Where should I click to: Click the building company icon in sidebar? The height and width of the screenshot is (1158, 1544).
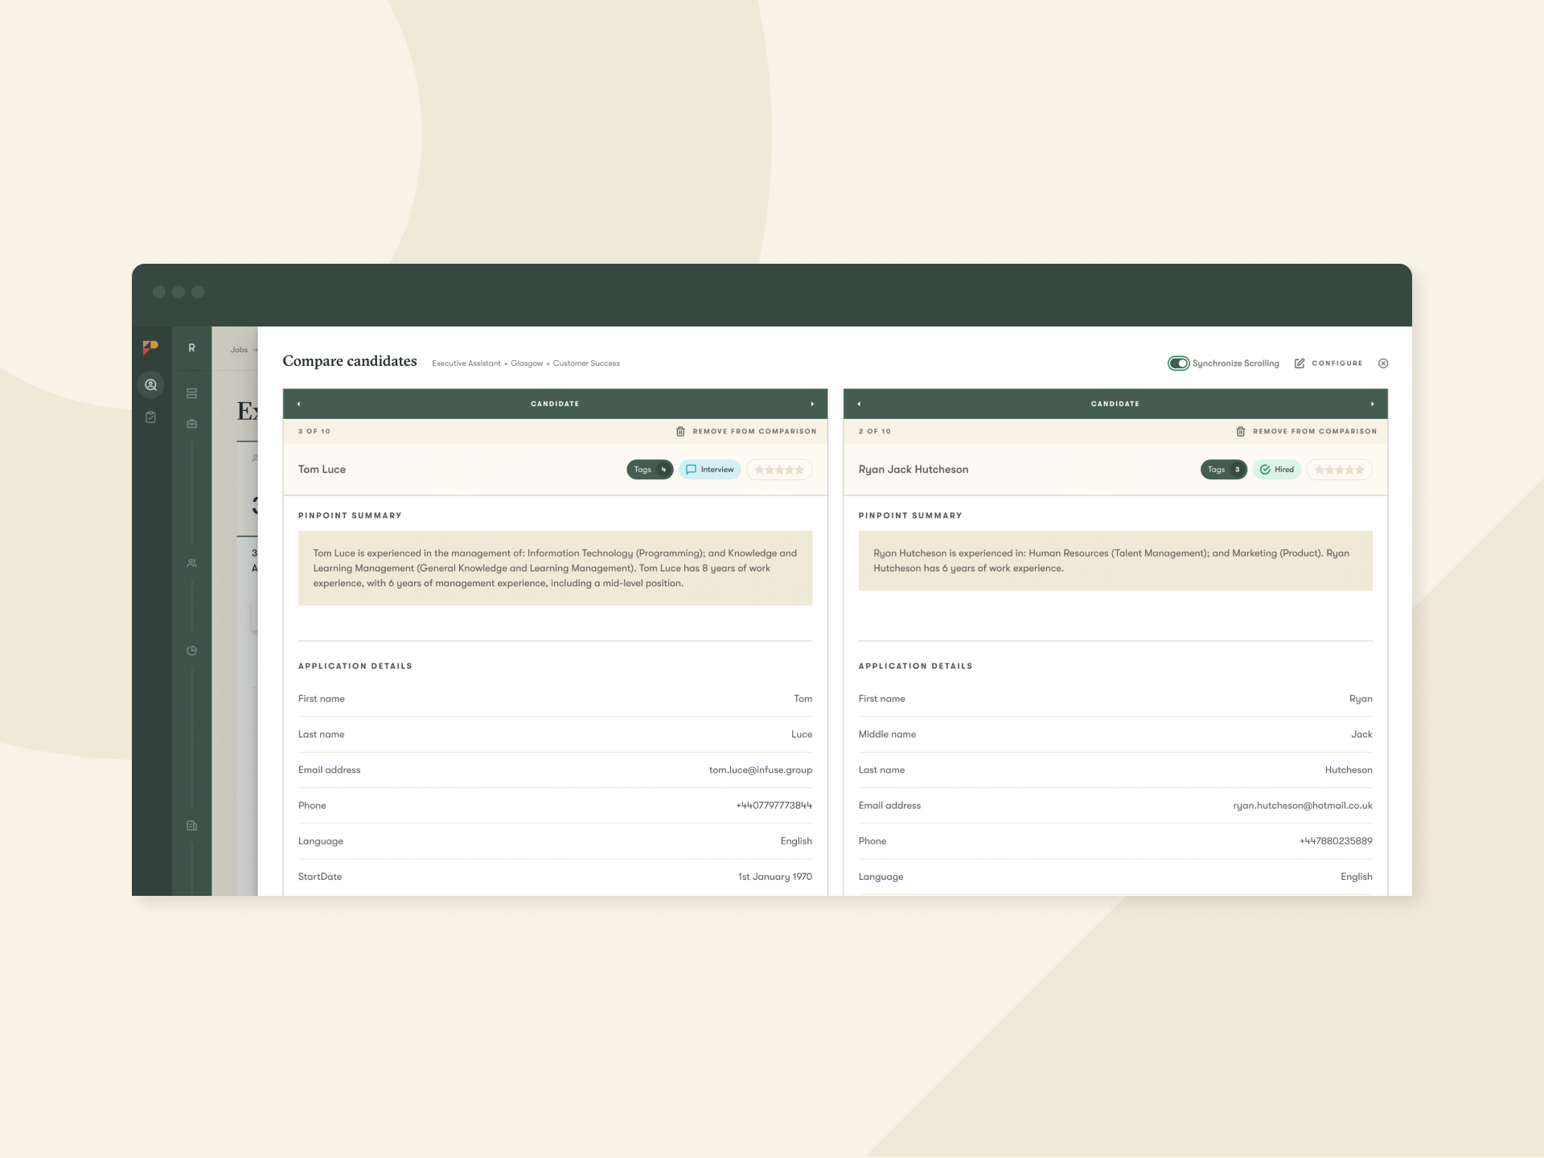click(x=191, y=826)
